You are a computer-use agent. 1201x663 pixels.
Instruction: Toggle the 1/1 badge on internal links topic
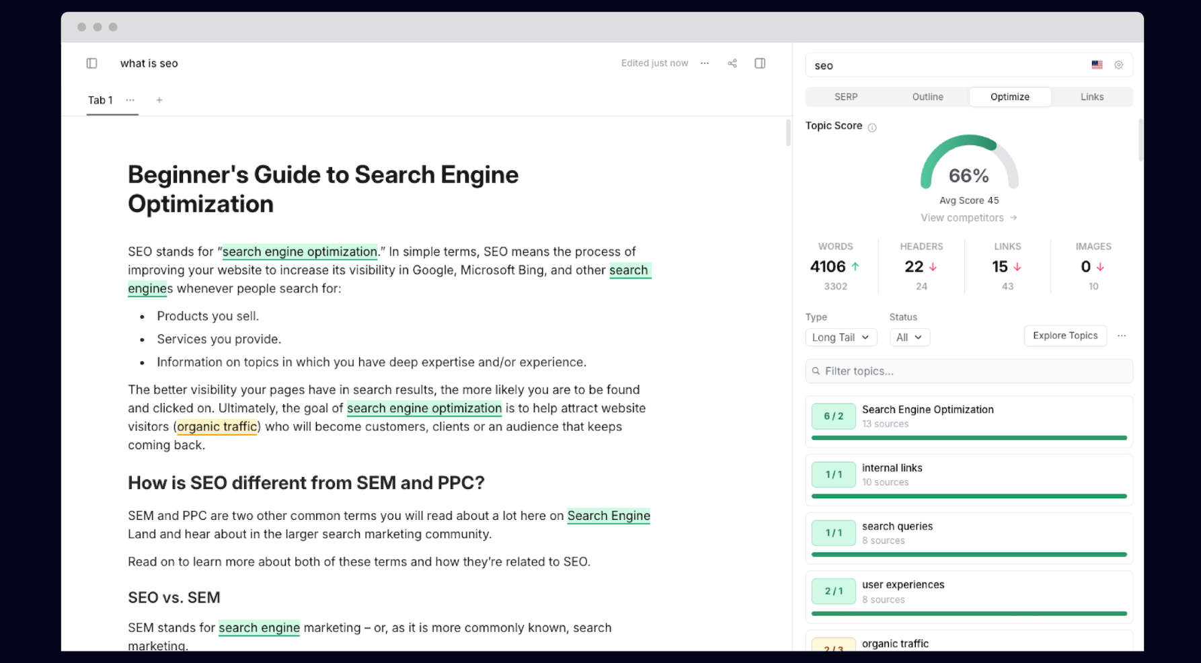833,475
